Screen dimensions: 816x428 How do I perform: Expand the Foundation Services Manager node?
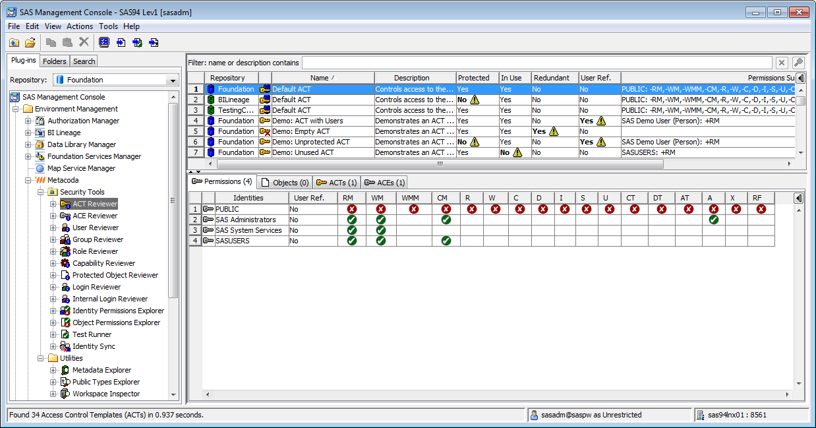(x=28, y=156)
